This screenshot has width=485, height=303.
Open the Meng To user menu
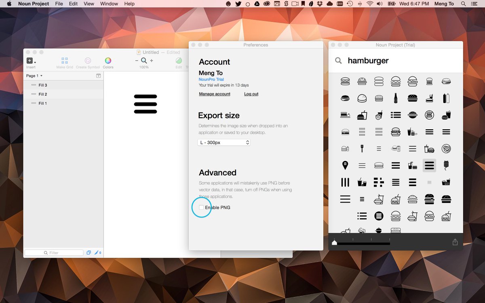[x=444, y=4]
